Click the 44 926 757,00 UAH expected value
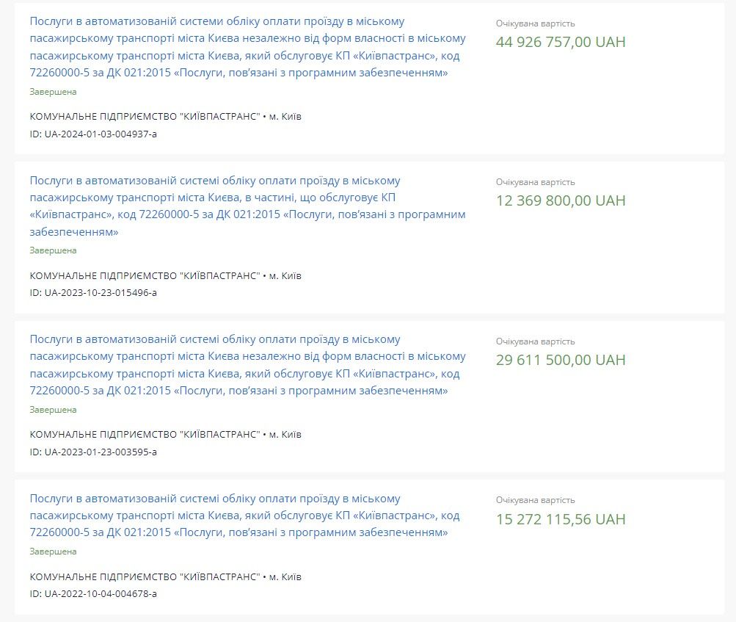 tap(561, 42)
